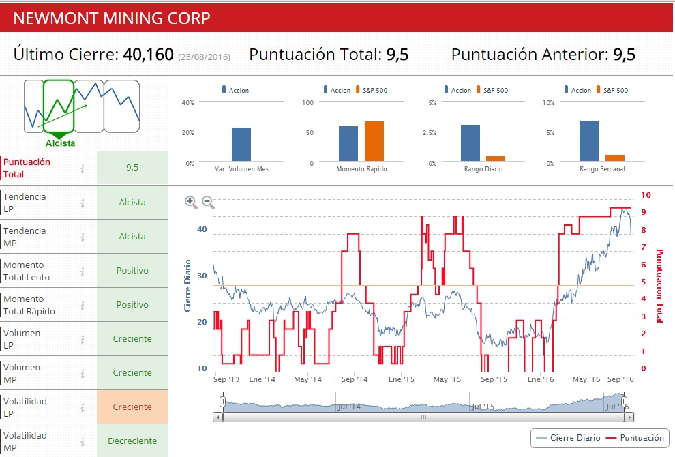Open info icon for Volumen LP

coord(82,339)
